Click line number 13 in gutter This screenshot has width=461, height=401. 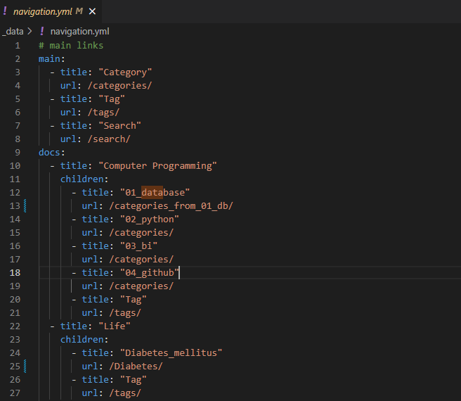coord(15,206)
